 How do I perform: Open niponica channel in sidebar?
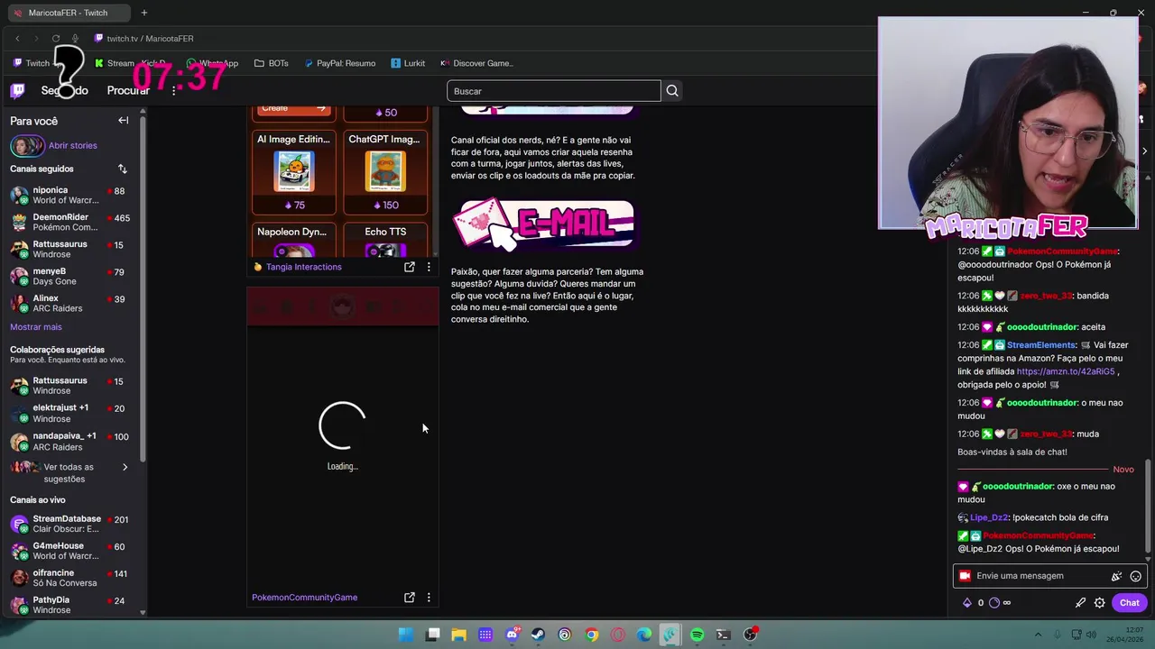tap(70, 196)
